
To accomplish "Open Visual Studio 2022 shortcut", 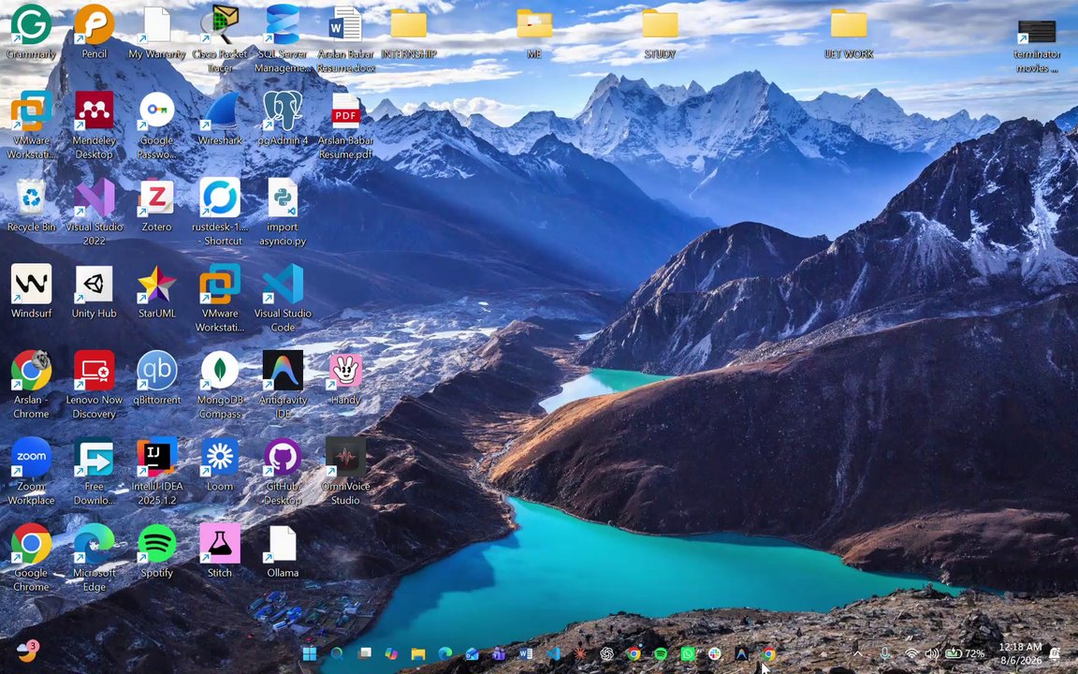I will pos(95,198).
